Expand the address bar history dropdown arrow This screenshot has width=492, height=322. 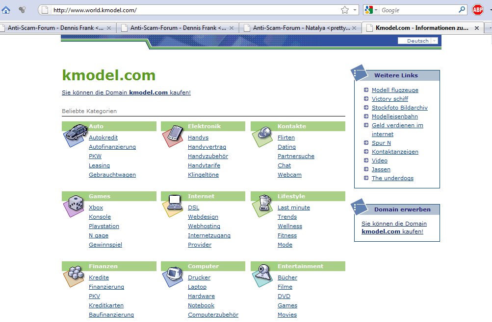355,10
